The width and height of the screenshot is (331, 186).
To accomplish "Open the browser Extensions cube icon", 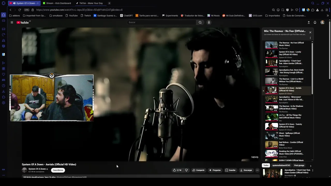I will point(313,10).
